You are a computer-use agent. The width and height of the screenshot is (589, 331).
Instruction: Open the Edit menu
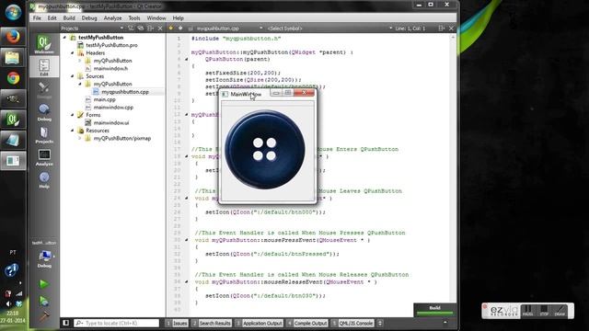(x=52, y=18)
